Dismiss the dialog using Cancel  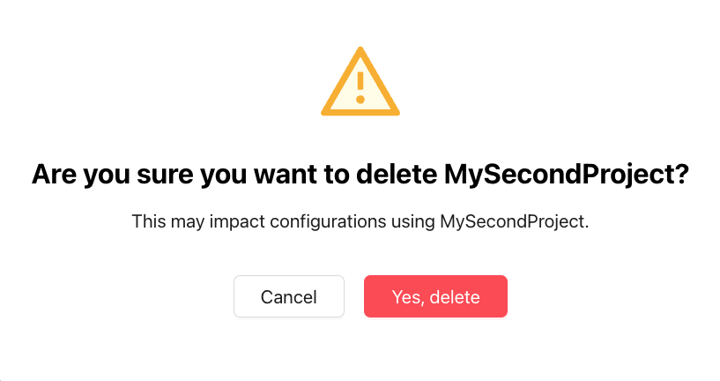point(289,296)
